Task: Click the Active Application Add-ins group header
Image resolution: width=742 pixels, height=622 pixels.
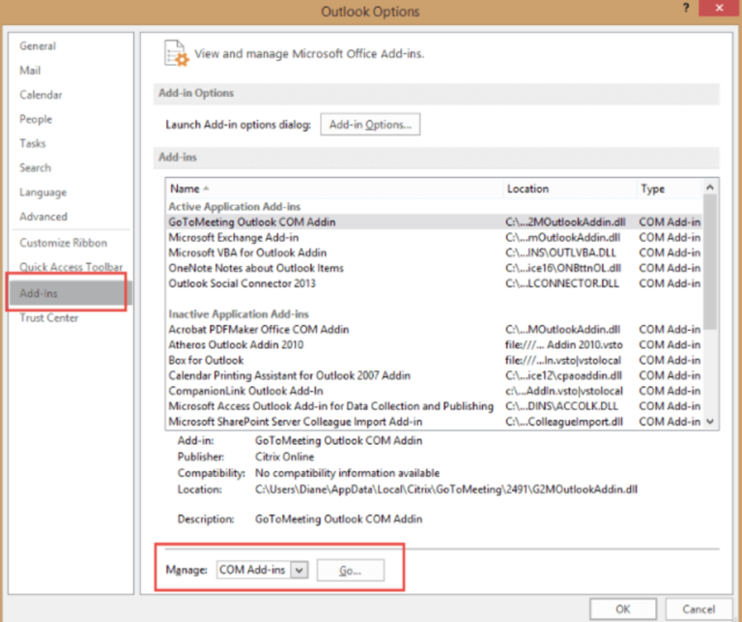Action: [x=234, y=207]
